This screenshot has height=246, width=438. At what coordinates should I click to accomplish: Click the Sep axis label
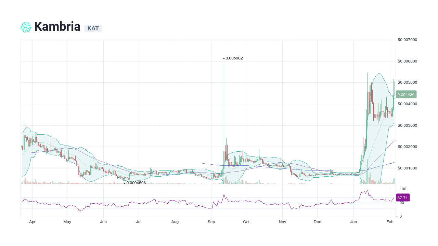(x=211, y=221)
